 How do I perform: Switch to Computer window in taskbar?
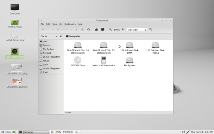[x=33, y=132]
